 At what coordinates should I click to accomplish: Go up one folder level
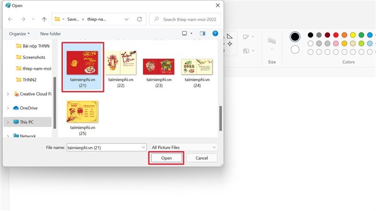pos(44,19)
